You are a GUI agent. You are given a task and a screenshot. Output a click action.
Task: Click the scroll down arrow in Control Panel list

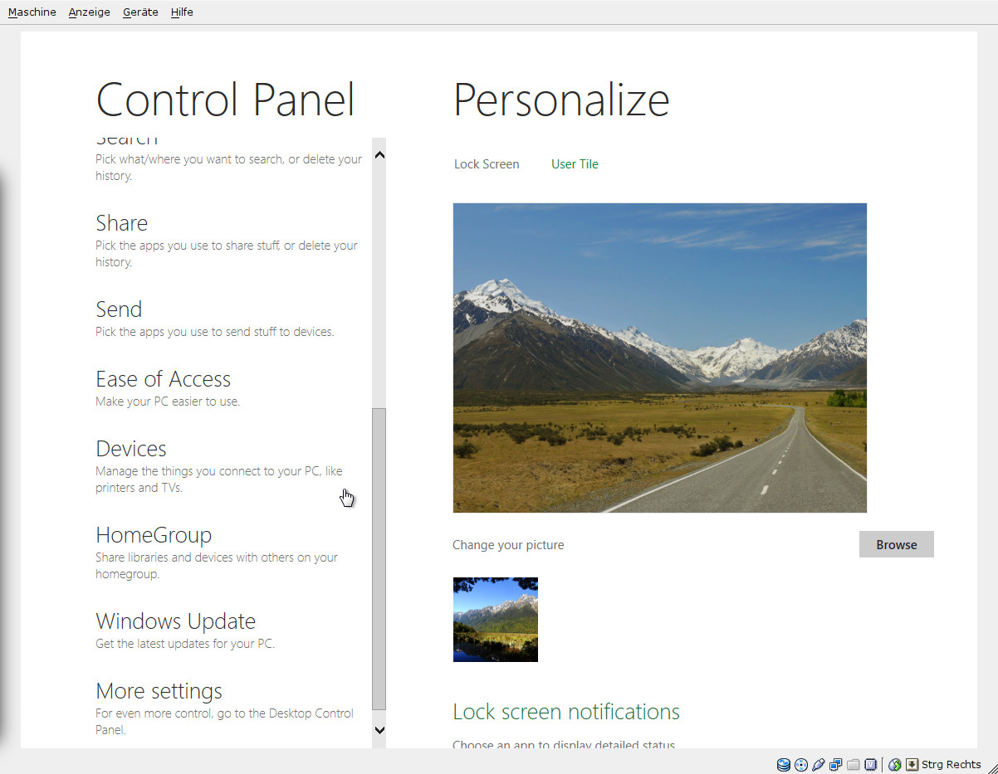coord(379,730)
